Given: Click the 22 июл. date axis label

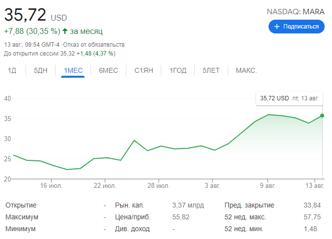Looking at the screenshot, I should tap(104, 186).
